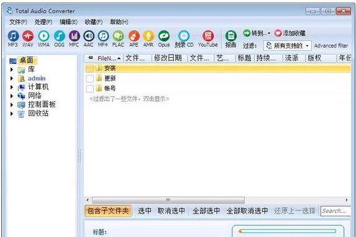Click the 还原上一选择 button
Image resolution: width=356 pixels, height=237 pixels.
click(x=294, y=211)
